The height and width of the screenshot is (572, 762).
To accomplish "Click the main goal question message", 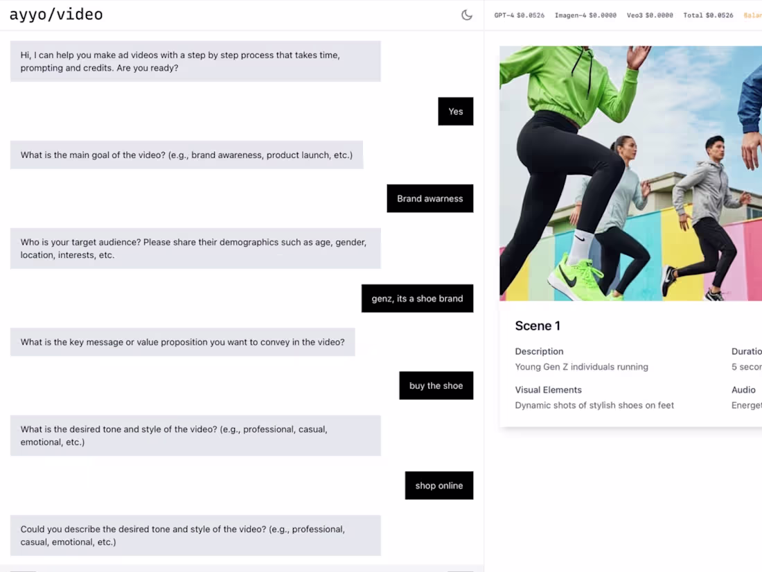I will pos(186,155).
